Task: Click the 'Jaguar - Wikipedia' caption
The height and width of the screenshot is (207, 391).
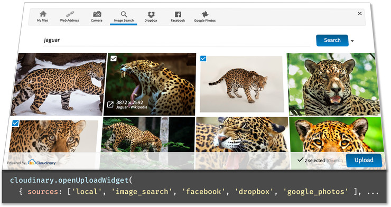Action: 132,107
